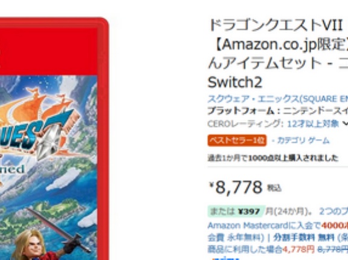This screenshot has height=260, width=348.
Task: Click the struck-through 8,778円 original price
Action: click(332, 250)
